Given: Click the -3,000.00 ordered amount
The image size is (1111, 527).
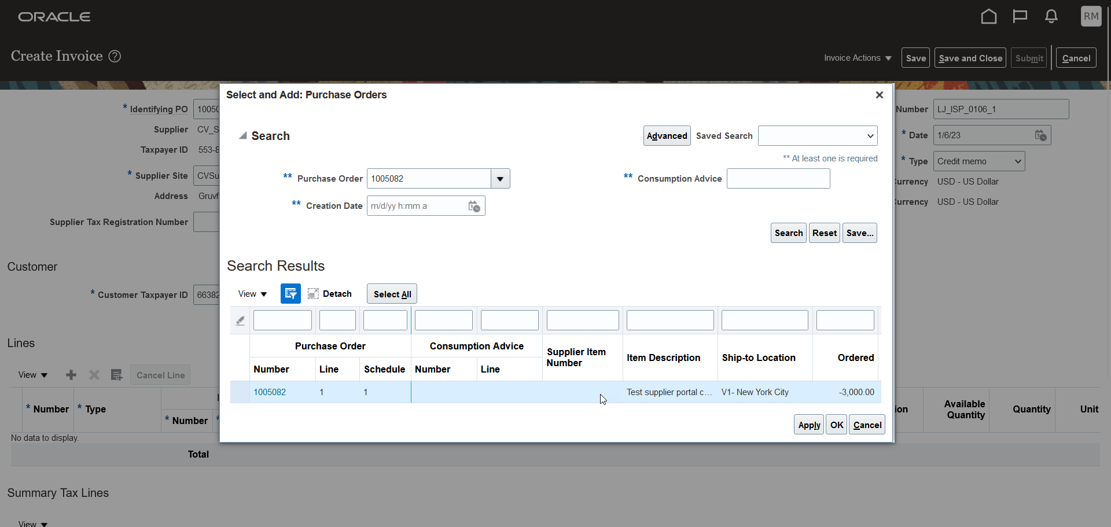Looking at the screenshot, I should click(x=856, y=392).
